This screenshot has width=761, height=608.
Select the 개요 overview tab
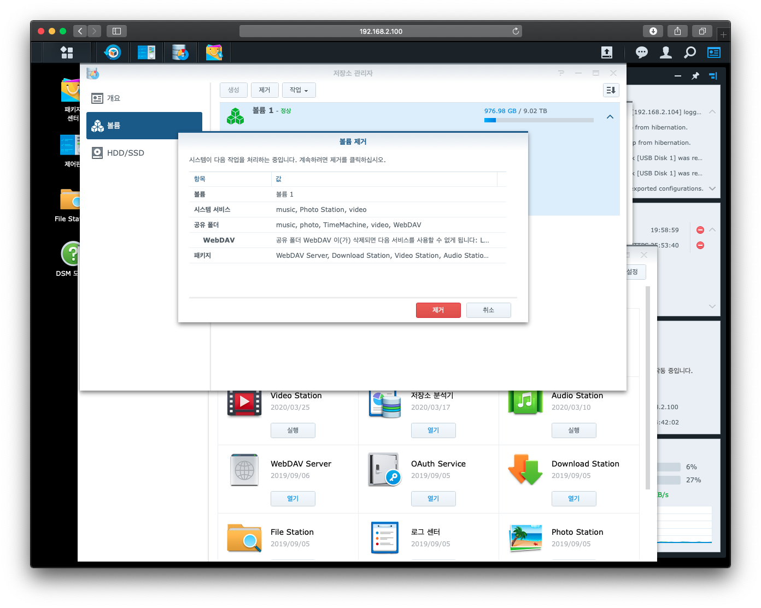(144, 98)
